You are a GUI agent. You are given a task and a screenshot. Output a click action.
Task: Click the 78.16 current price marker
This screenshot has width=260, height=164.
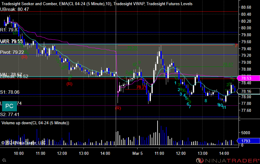click(248, 91)
